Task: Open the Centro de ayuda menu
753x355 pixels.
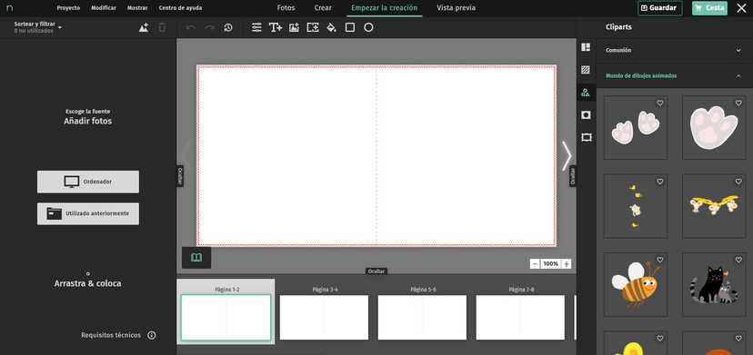Action: [x=180, y=8]
